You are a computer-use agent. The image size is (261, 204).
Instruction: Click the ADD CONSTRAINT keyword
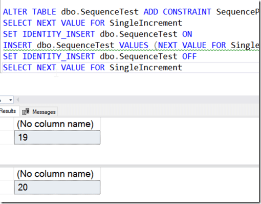click(x=178, y=12)
